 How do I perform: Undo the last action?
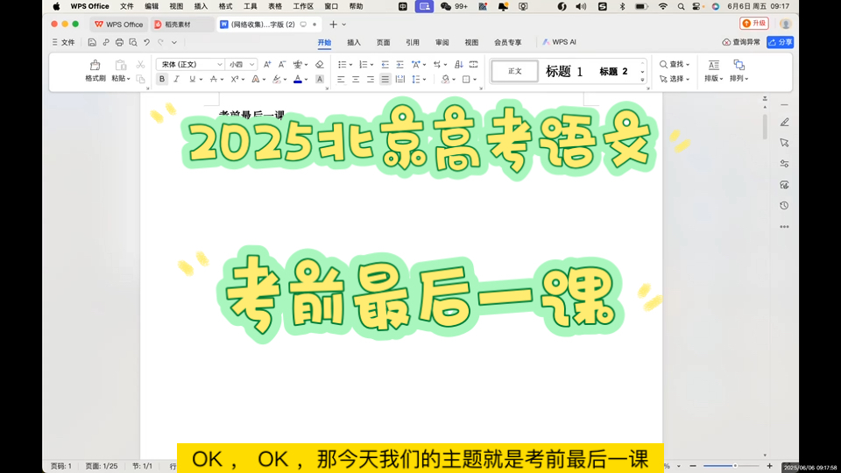tap(146, 42)
